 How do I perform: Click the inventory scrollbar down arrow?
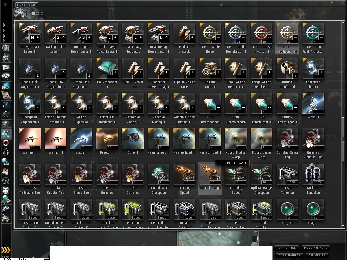click(343, 226)
